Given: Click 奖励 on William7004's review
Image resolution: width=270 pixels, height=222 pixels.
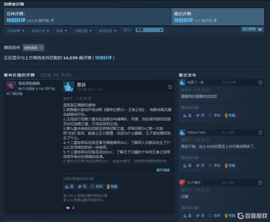Looking at the screenshot, I should coord(230,166).
